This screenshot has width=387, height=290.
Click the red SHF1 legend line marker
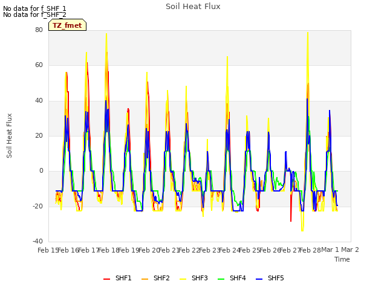[106, 279]
